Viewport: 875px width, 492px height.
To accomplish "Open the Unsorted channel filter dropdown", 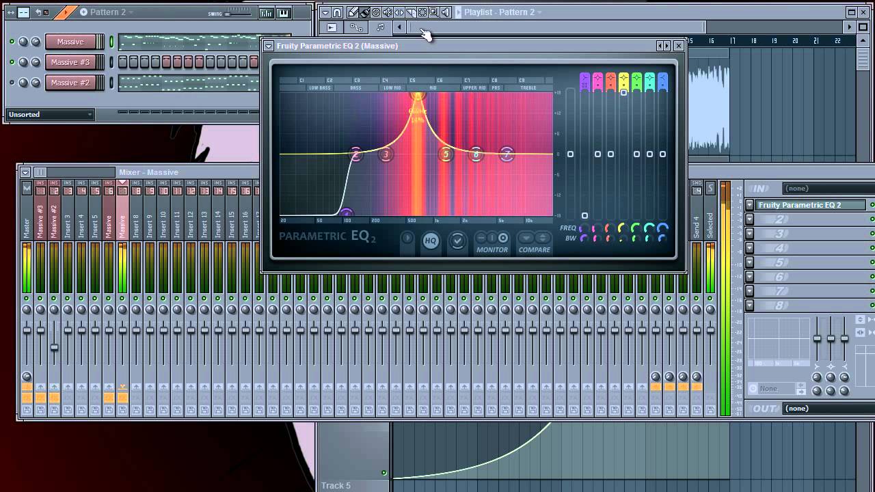I will tap(50, 114).
